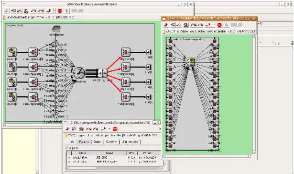The image size is (294, 174).
Task: Click the Class column header
Action: [x=83, y=153]
